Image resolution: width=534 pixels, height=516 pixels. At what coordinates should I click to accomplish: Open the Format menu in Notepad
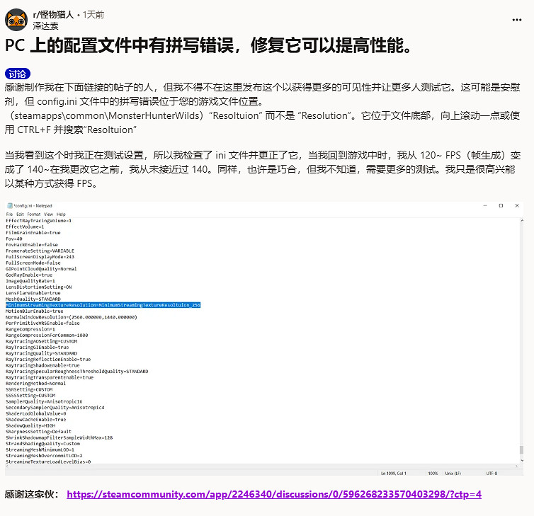[x=34, y=214]
